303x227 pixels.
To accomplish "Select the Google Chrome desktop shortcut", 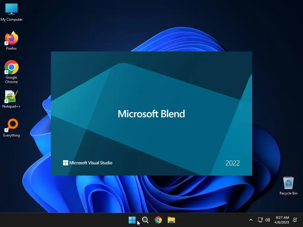I will pos(12,72).
